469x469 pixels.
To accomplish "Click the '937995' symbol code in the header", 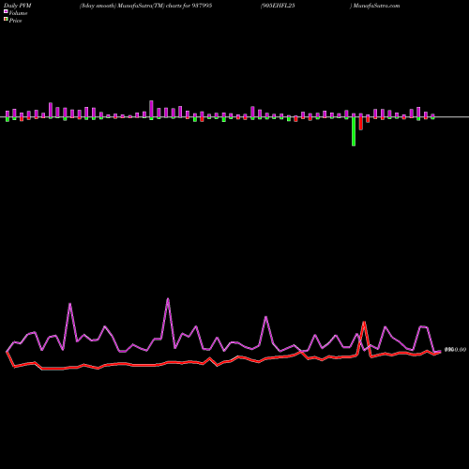I will (202, 6).
